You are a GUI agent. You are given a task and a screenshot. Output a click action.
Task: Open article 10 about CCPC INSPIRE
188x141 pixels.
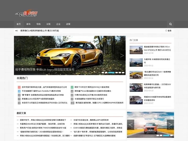click(99, 103)
